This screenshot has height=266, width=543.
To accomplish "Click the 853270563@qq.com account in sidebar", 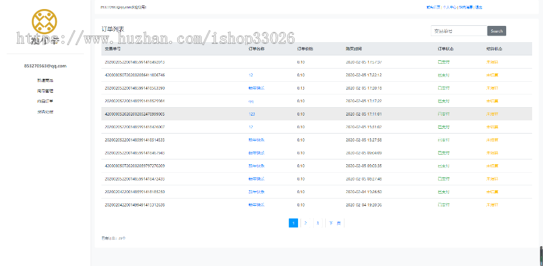I will click(x=45, y=66).
